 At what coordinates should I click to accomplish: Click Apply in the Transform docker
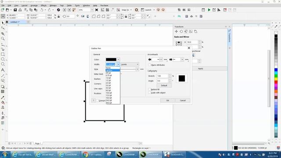tap(200, 68)
